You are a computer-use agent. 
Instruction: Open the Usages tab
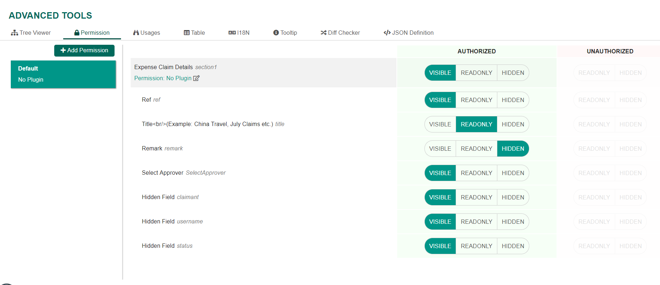147,33
